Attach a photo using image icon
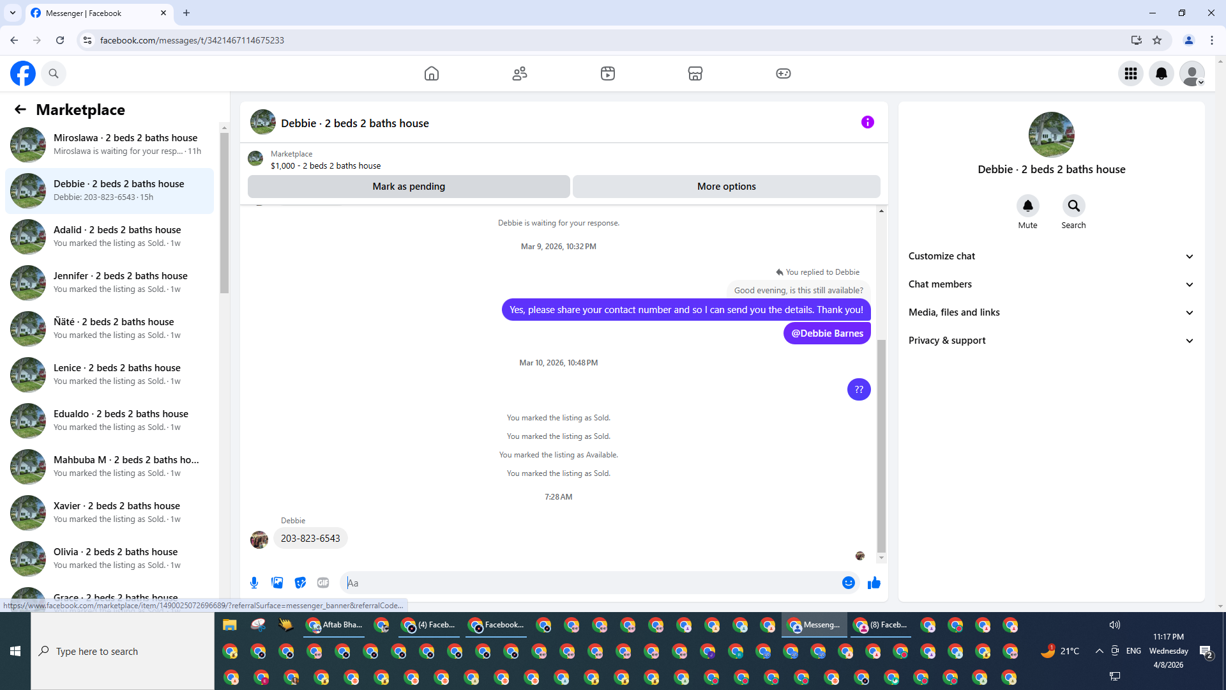This screenshot has width=1226, height=690. pos(277,583)
